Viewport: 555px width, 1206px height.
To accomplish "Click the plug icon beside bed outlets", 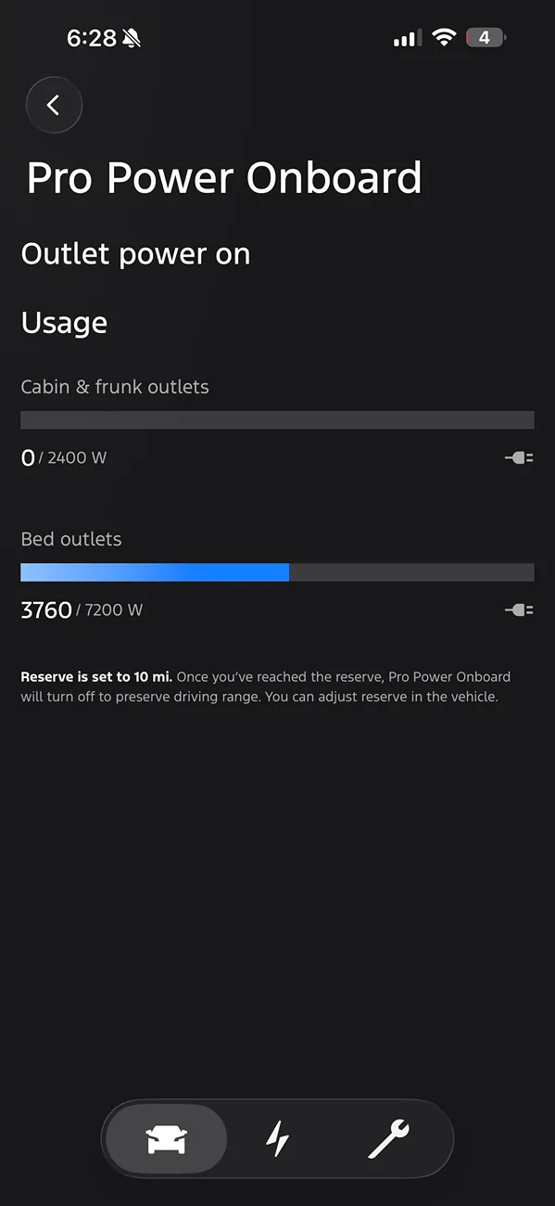I will [519, 609].
